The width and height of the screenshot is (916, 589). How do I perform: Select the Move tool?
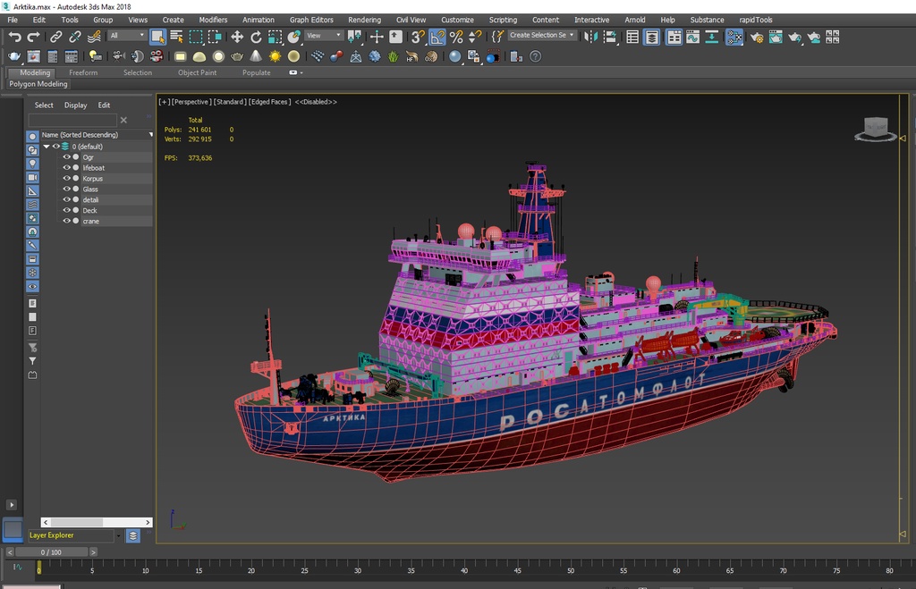[236, 37]
